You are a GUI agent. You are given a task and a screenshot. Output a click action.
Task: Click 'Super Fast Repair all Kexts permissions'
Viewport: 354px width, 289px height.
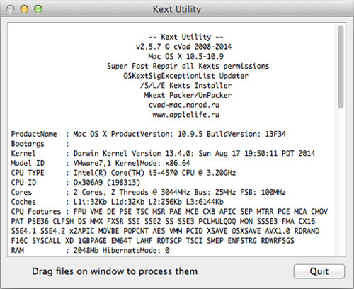[188, 66]
